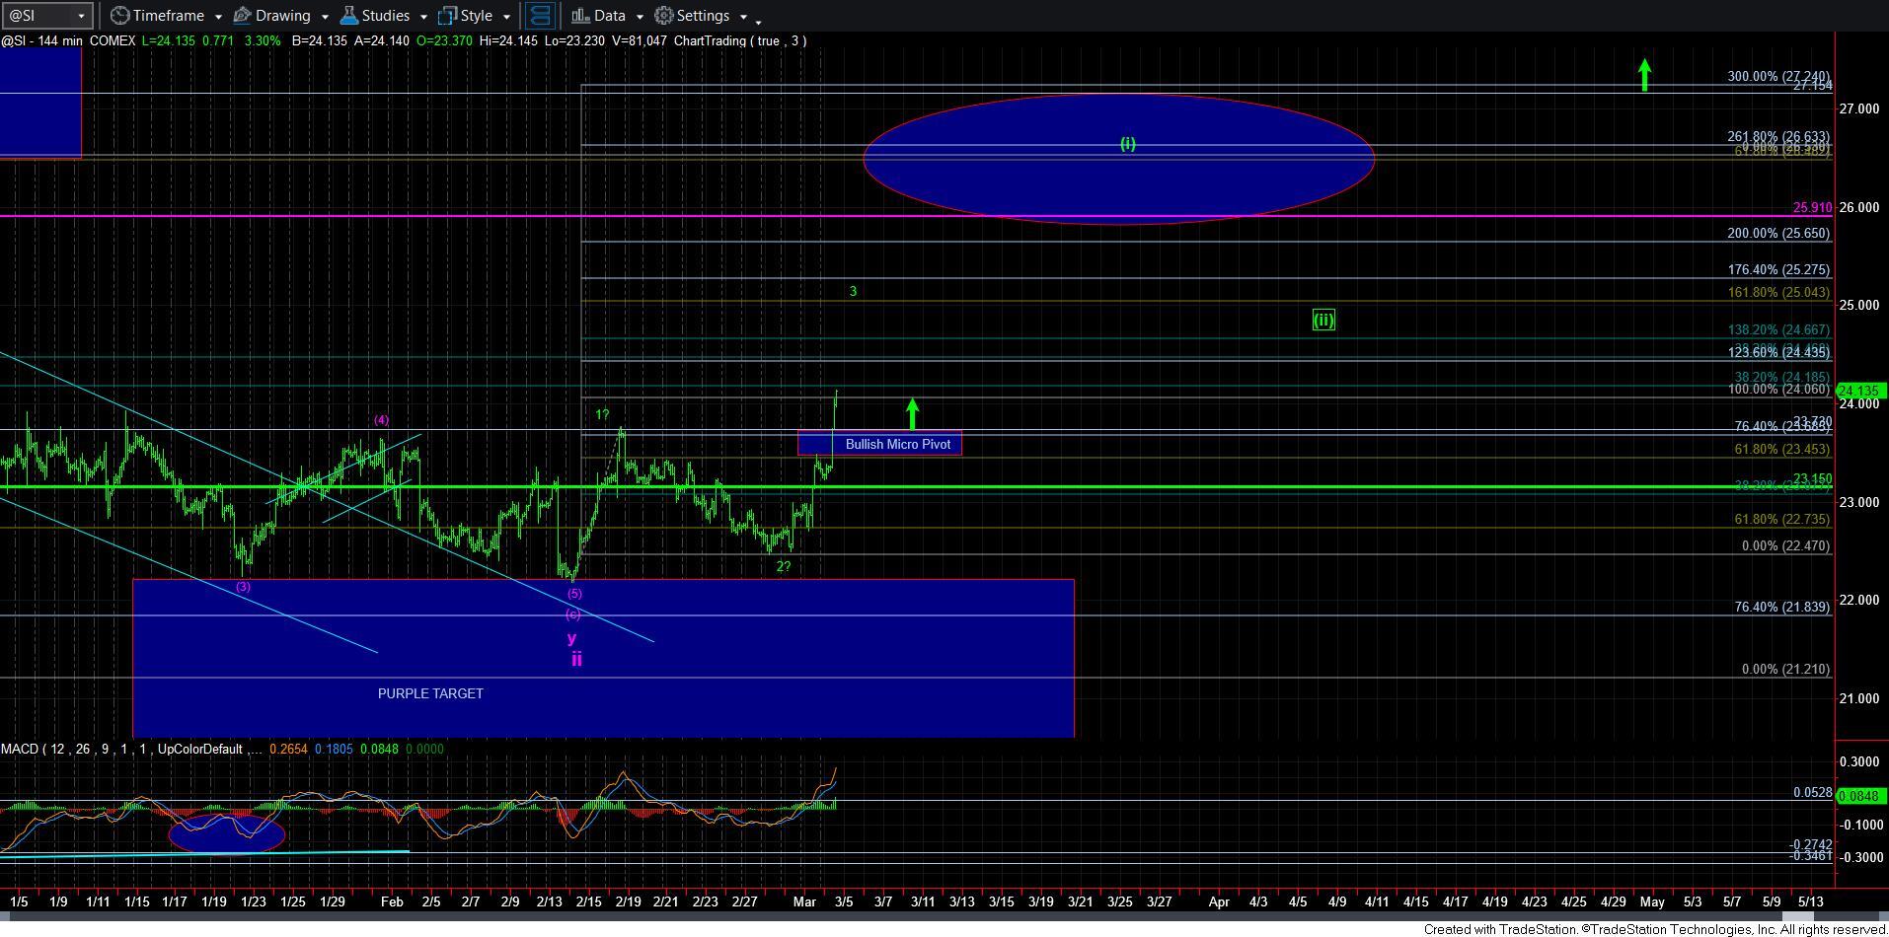The height and width of the screenshot is (937, 1889).
Task: Open the Data menu label
Action: pos(609,16)
